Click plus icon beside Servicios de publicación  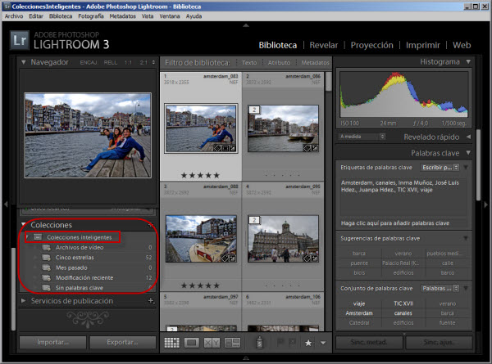(151, 301)
